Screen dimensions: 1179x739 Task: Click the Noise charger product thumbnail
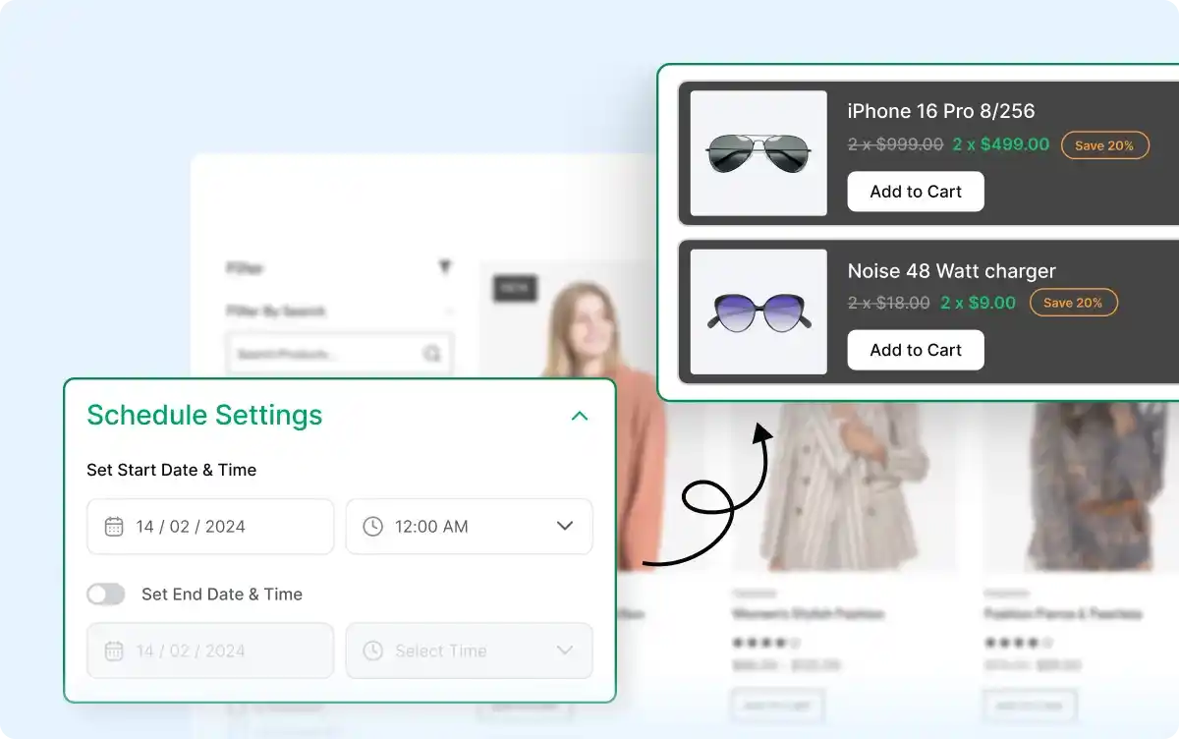(x=758, y=312)
